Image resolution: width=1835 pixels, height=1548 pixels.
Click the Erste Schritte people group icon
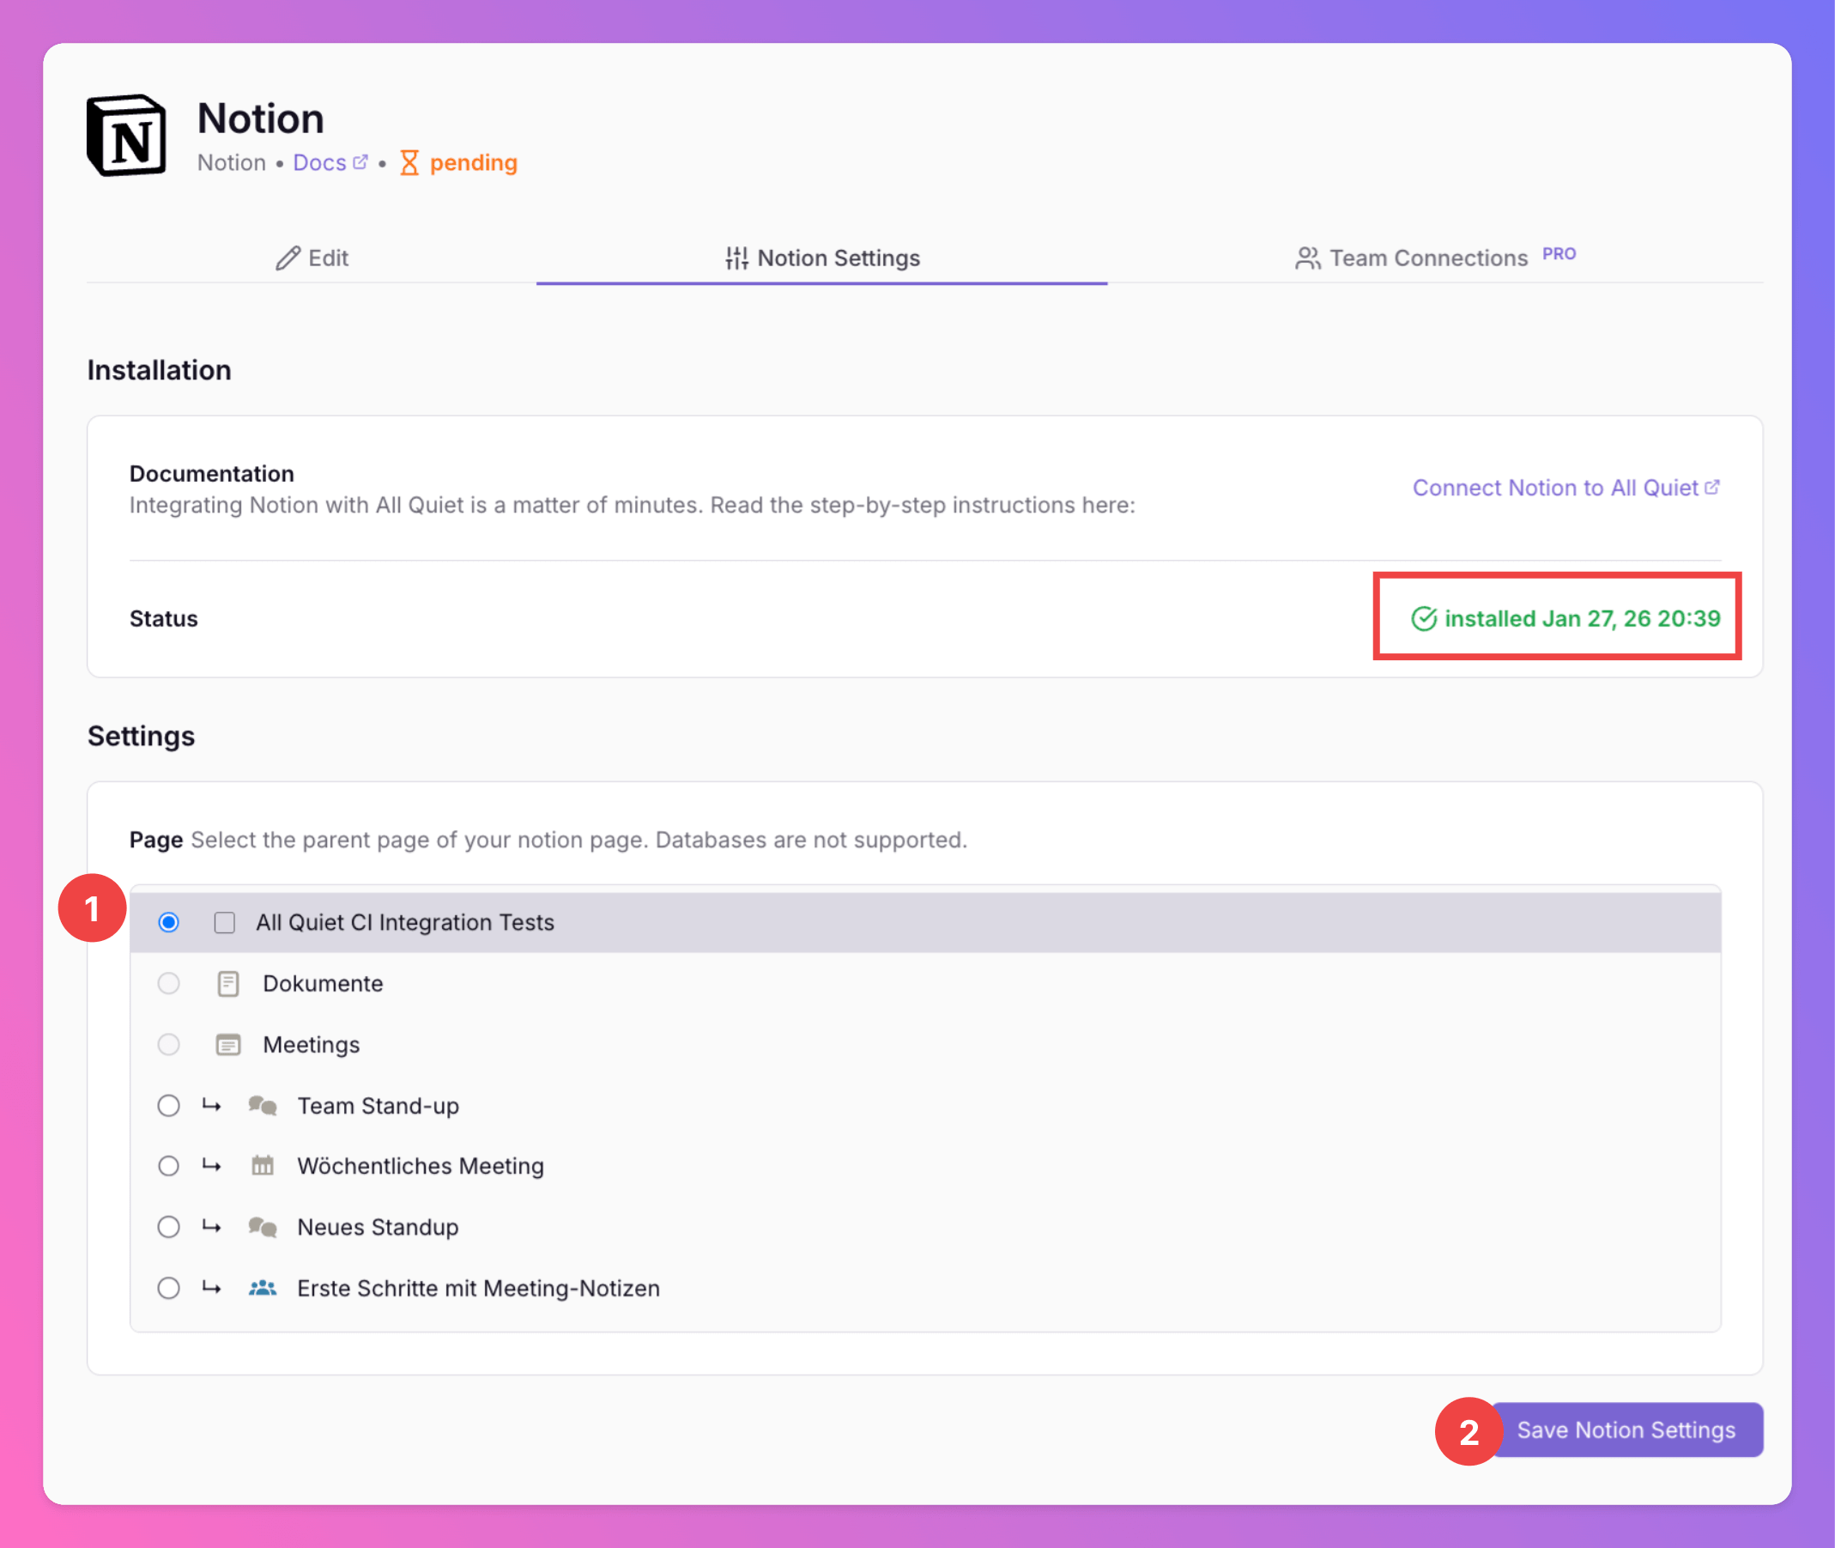click(263, 1288)
